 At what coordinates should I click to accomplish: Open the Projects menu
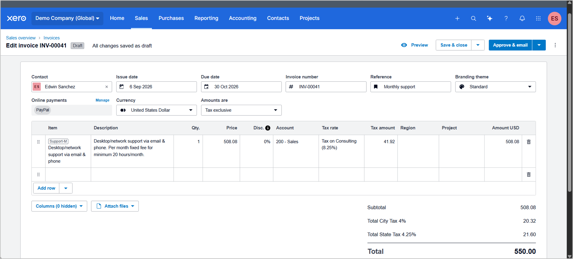click(x=309, y=18)
